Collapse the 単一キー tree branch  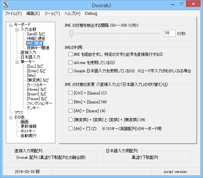tap(17, 62)
